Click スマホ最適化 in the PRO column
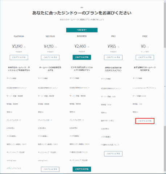This screenshot has height=174, width=166. 106,137
